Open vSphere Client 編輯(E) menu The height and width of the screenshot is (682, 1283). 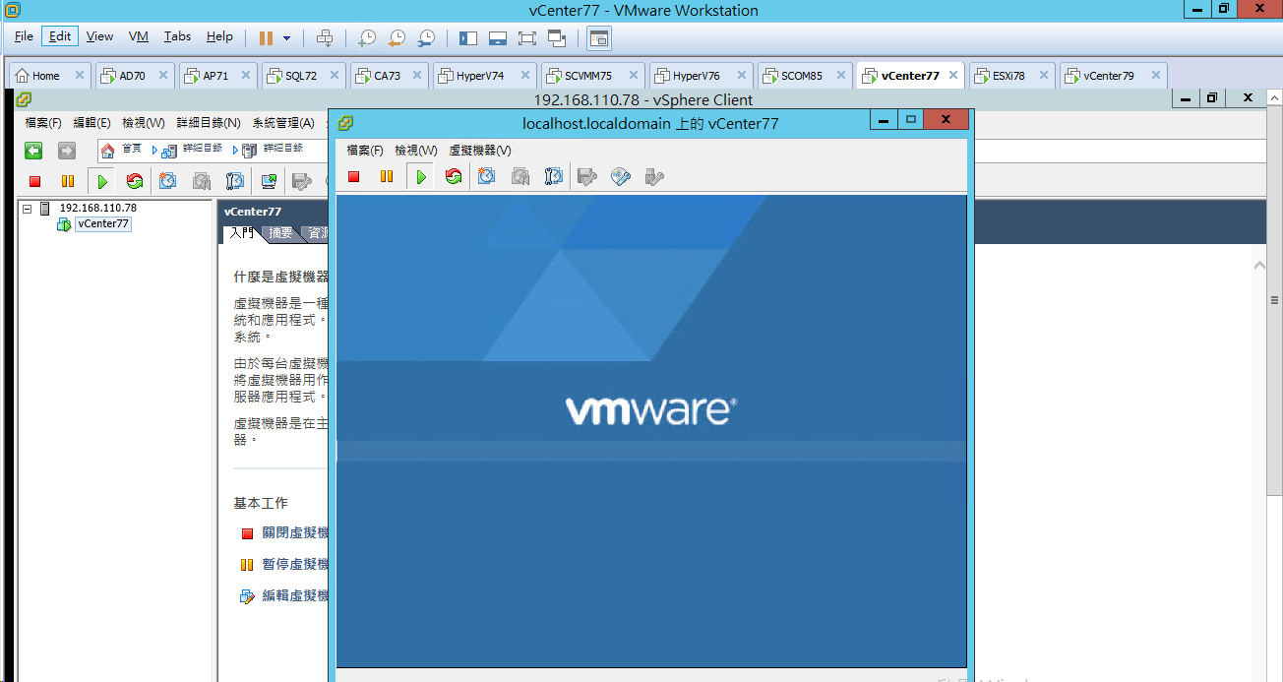pyautogui.click(x=92, y=123)
